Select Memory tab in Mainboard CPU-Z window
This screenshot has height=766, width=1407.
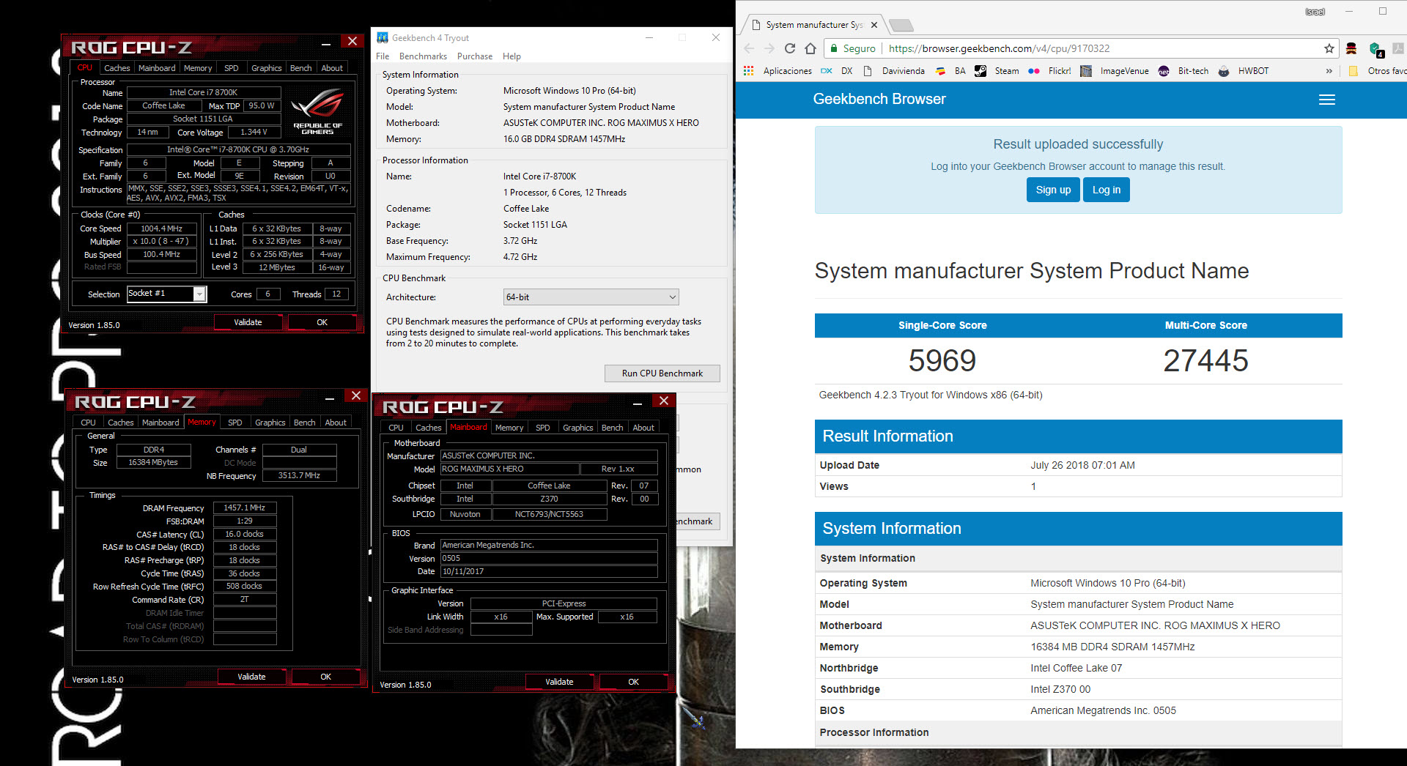coord(509,428)
